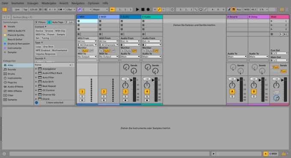Viewport: 291px width, 158px height.
Task: Toggle the metronome icon in the toolbar
Action: click(x=60, y=9)
